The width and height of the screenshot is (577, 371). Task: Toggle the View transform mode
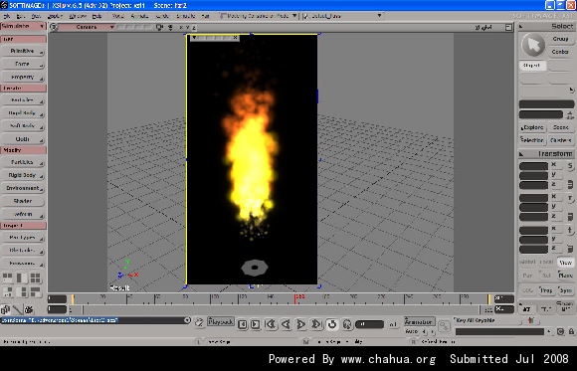(x=565, y=262)
